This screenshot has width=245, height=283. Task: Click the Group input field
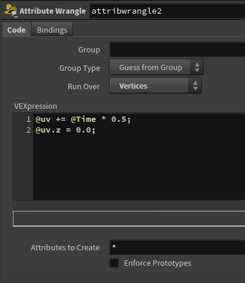[x=177, y=49]
